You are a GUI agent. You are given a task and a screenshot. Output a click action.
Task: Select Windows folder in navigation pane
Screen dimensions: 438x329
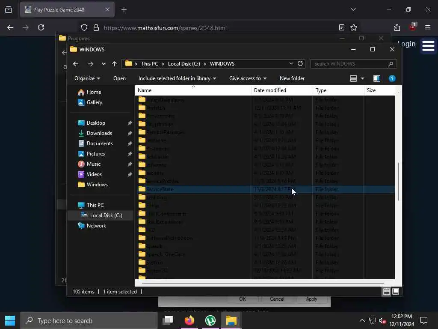tap(97, 185)
